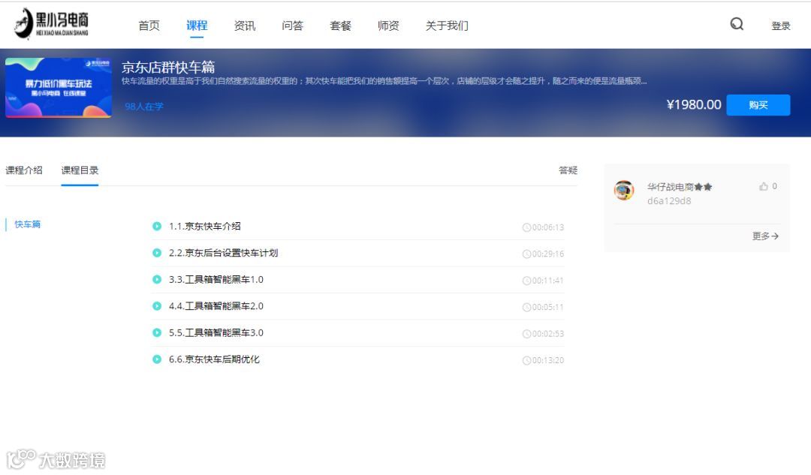Select 课程 in the navigation bar

click(x=197, y=26)
